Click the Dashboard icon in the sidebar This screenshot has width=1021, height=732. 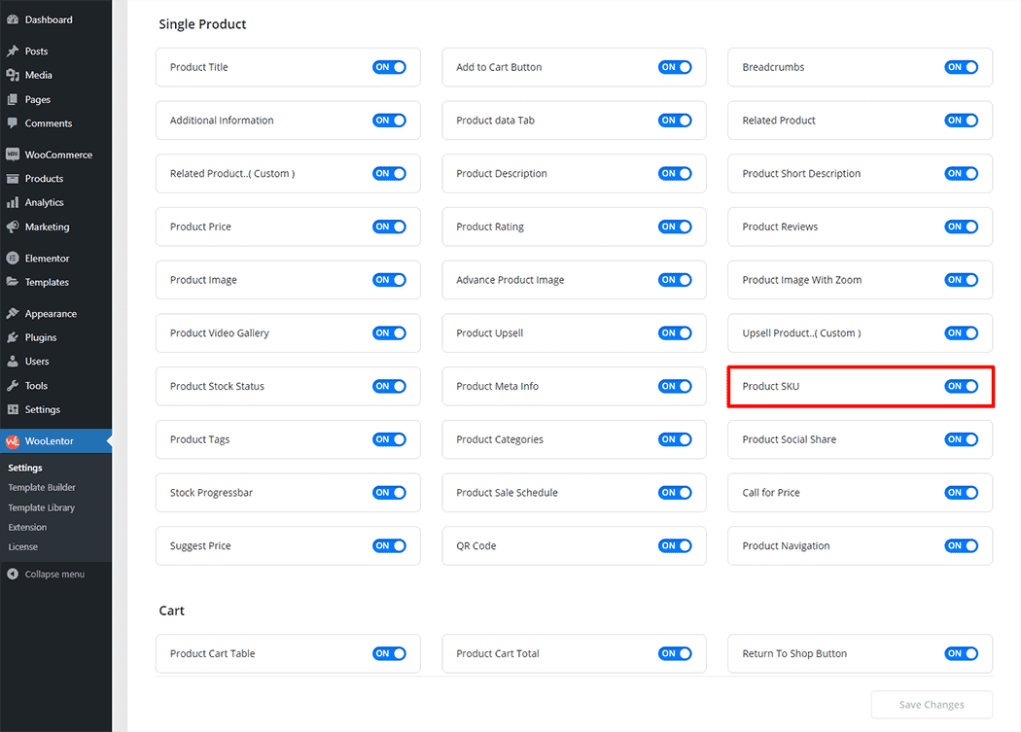(x=13, y=19)
